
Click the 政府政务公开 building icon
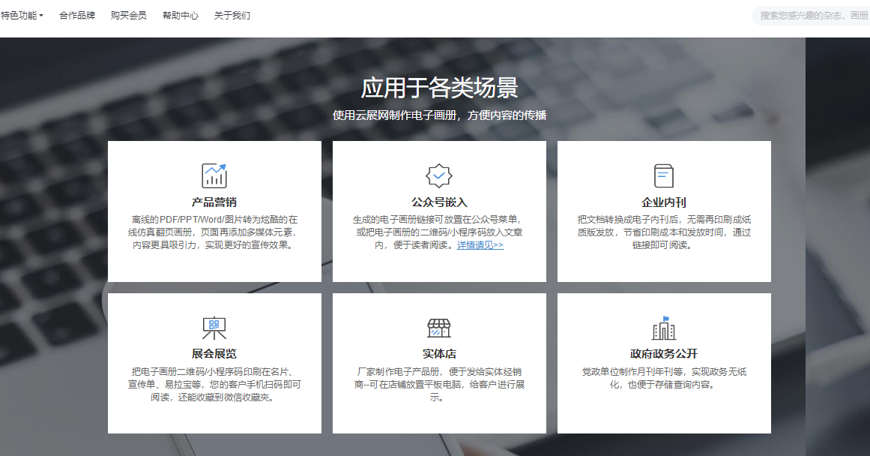(x=664, y=328)
